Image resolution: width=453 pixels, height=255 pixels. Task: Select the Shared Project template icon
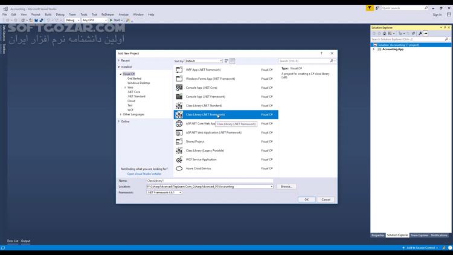pos(179,141)
